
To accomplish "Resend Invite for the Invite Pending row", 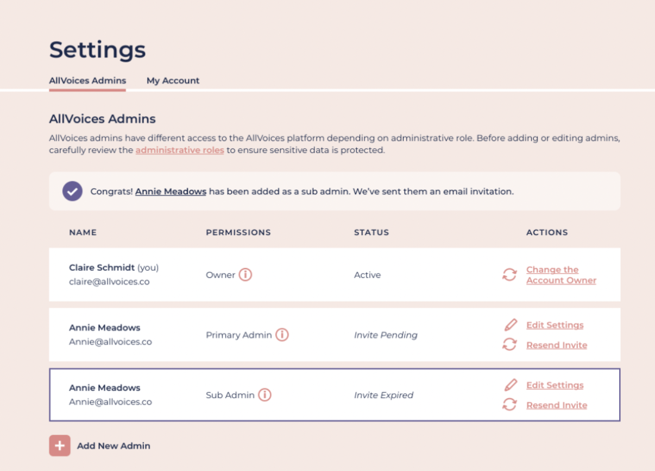I will [x=557, y=345].
